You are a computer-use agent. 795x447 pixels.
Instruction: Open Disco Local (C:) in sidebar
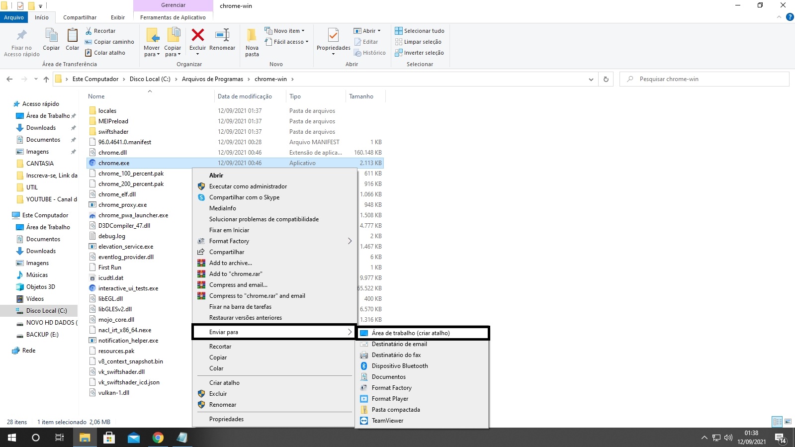(x=46, y=311)
